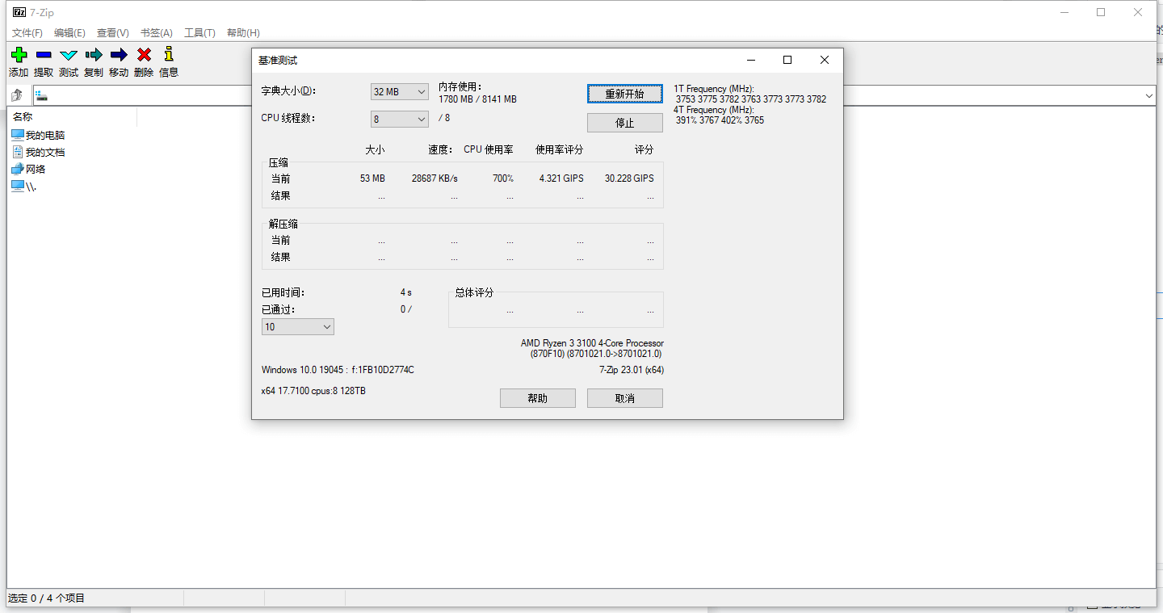
Task: Click the green Add (添加) toolbar icon
Action: click(x=19, y=55)
